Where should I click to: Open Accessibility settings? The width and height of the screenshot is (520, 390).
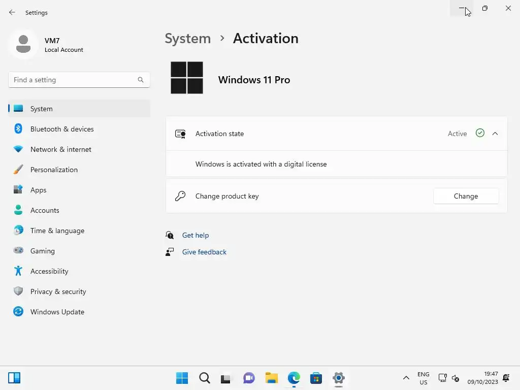coord(79,271)
